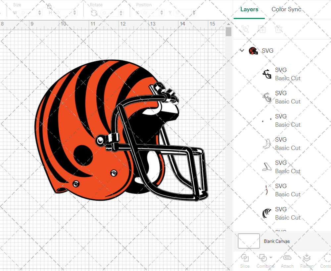Viewport: 331px width, 271px height.
Task: Click the Width stepper arrows
Action: (x=40, y=13)
